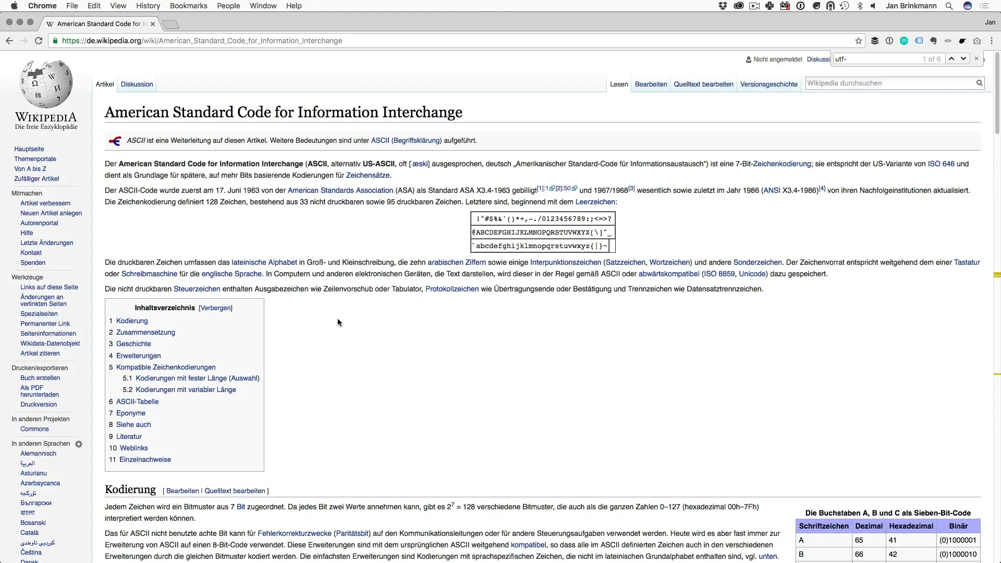Go back with the browser back arrow
This screenshot has height=563, width=1001.
(x=9, y=41)
